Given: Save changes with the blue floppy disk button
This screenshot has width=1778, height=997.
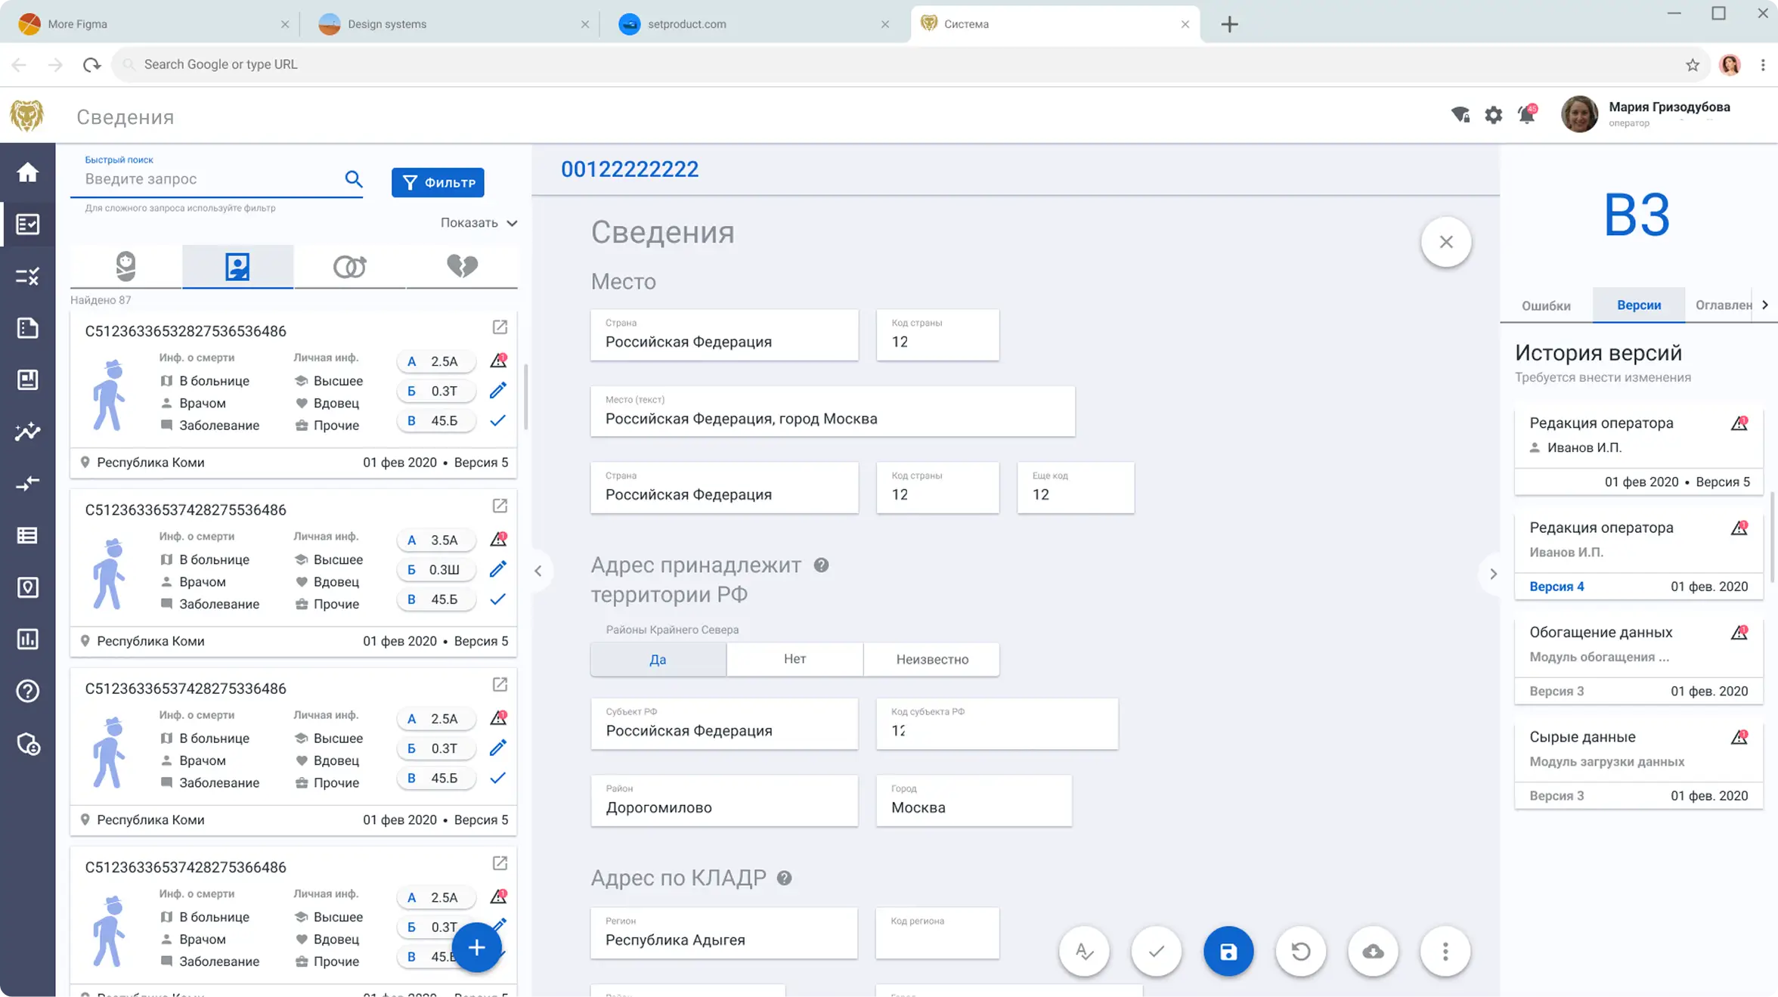Looking at the screenshot, I should point(1228,952).
